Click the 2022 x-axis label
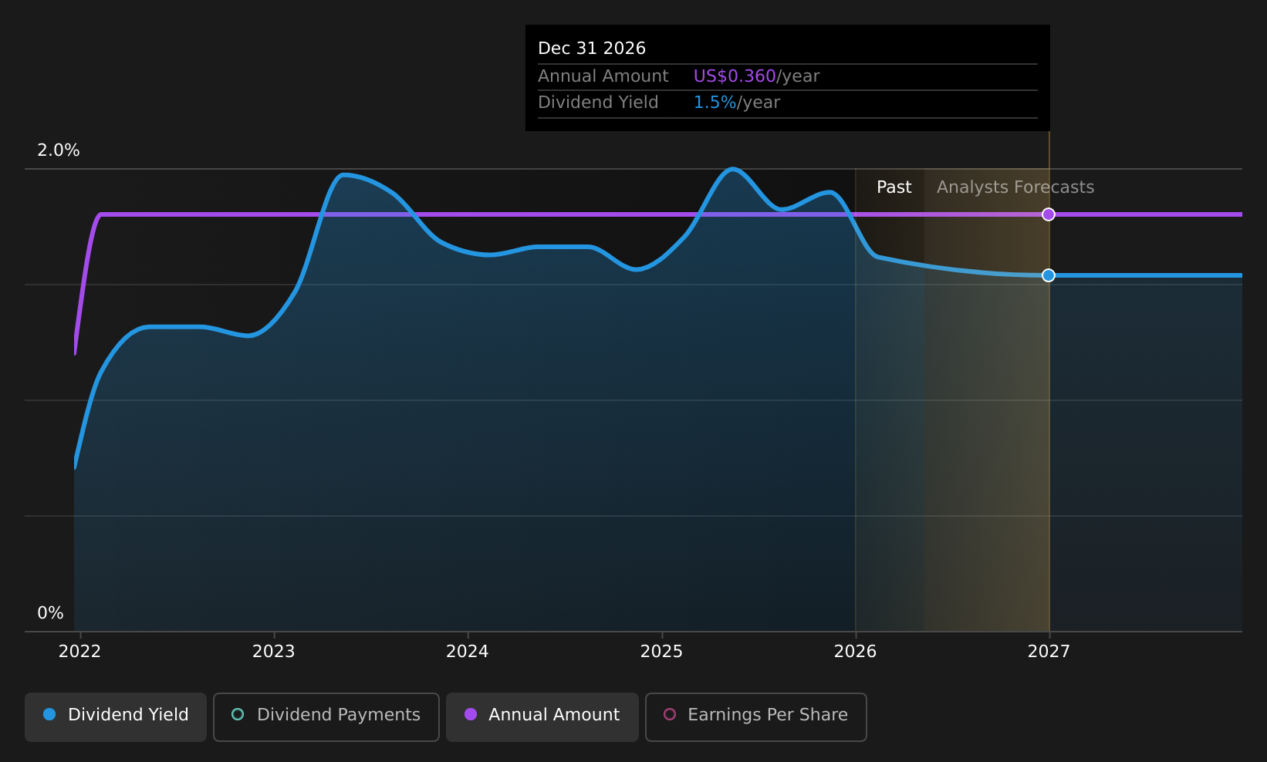 click(x=80, y=652)
